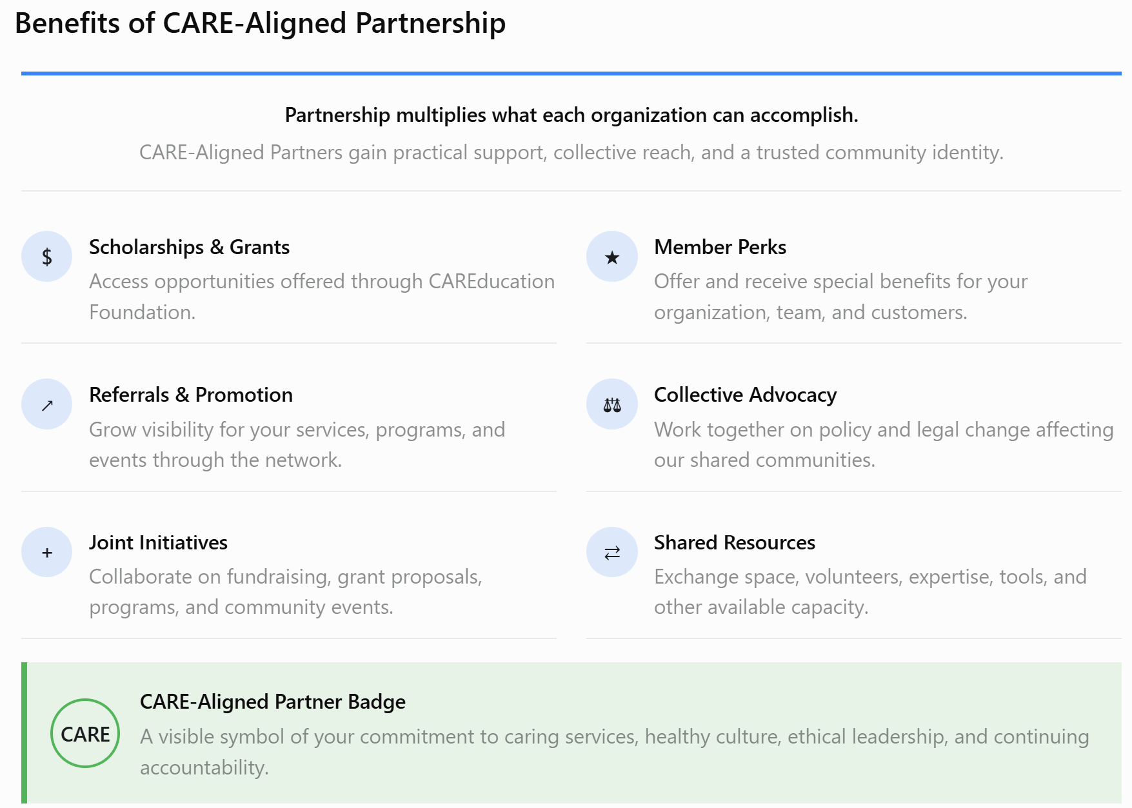Open the Joint Initiatives heading

click(158, 542)
